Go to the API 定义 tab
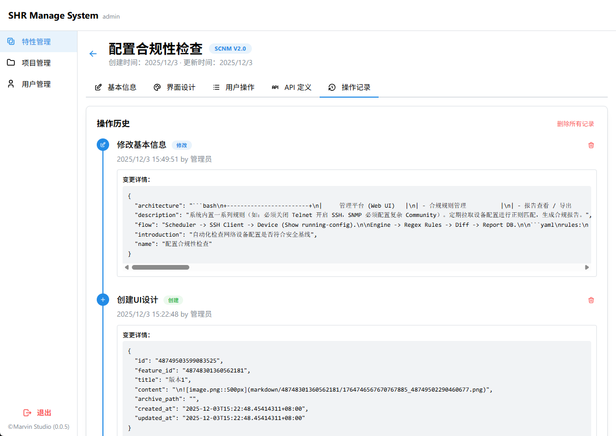 292,87
